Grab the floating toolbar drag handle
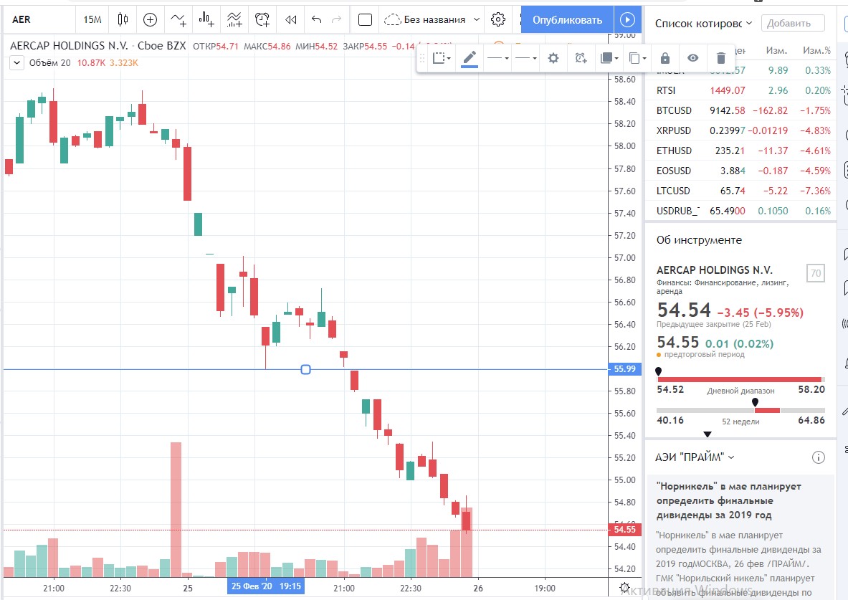The width and height of the screenshot is (848, 600). click(422, 58)
